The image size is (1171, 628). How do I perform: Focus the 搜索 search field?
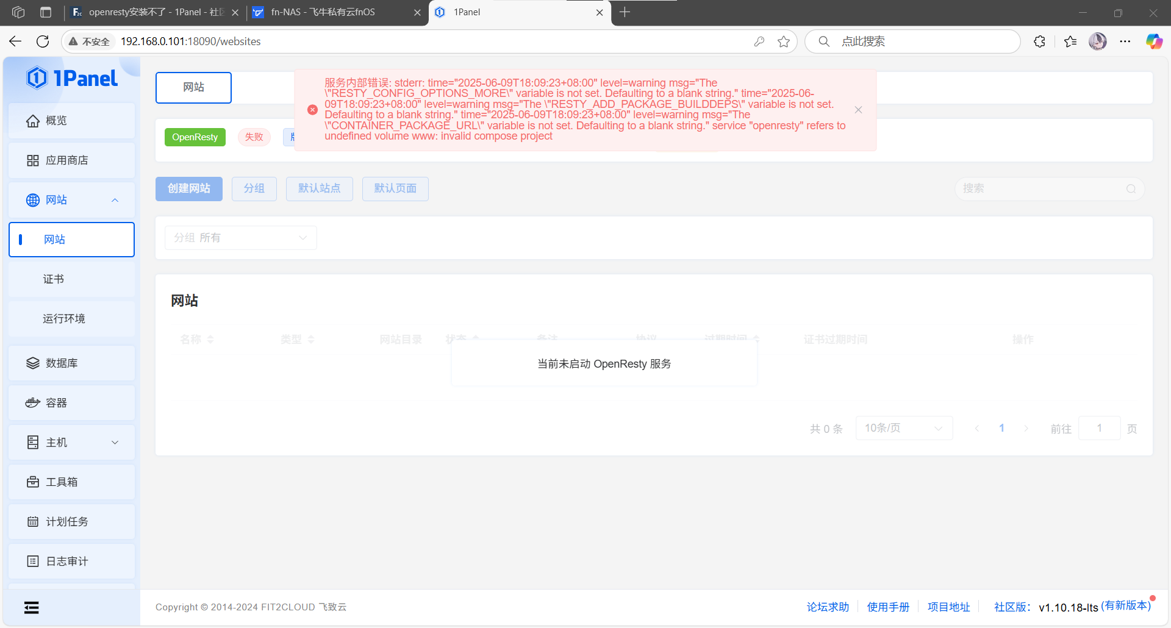pos(1049,188)
